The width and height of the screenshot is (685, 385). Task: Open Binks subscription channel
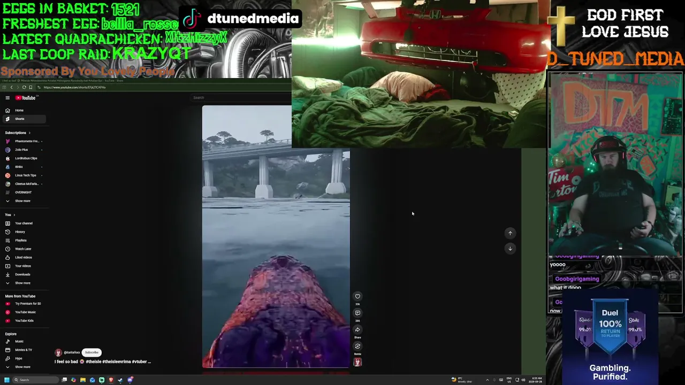pos(24,167)
